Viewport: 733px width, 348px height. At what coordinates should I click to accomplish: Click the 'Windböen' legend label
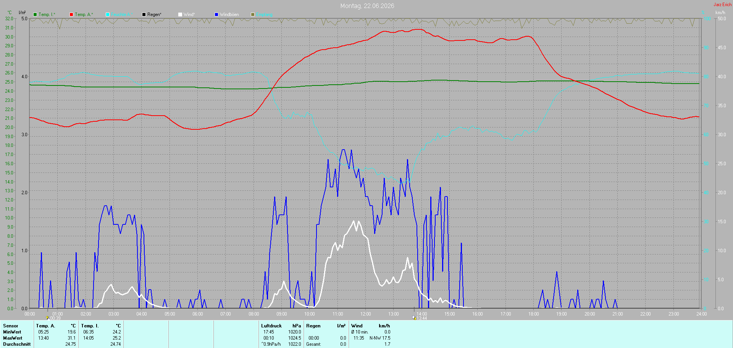[229, 14]
